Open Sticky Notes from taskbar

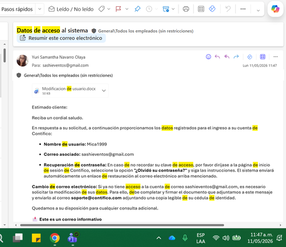click(x=36, y=238)
